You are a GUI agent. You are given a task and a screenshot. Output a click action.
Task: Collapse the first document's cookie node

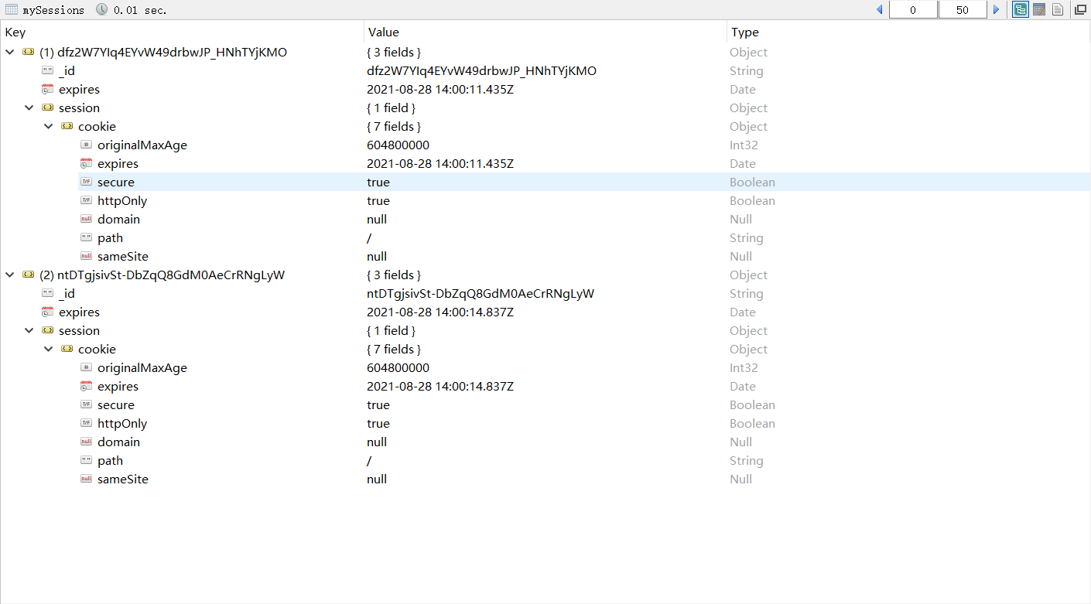(48, 127)
